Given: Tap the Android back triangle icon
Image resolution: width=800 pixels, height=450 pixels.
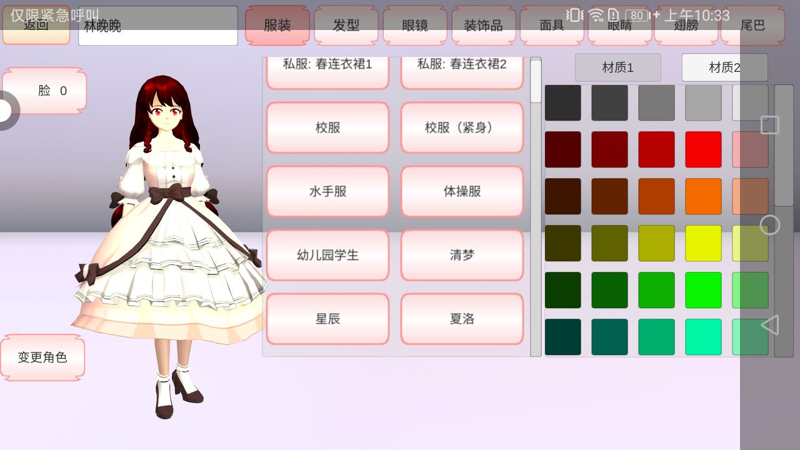Looking at the screenshot, I should point(770,325).
